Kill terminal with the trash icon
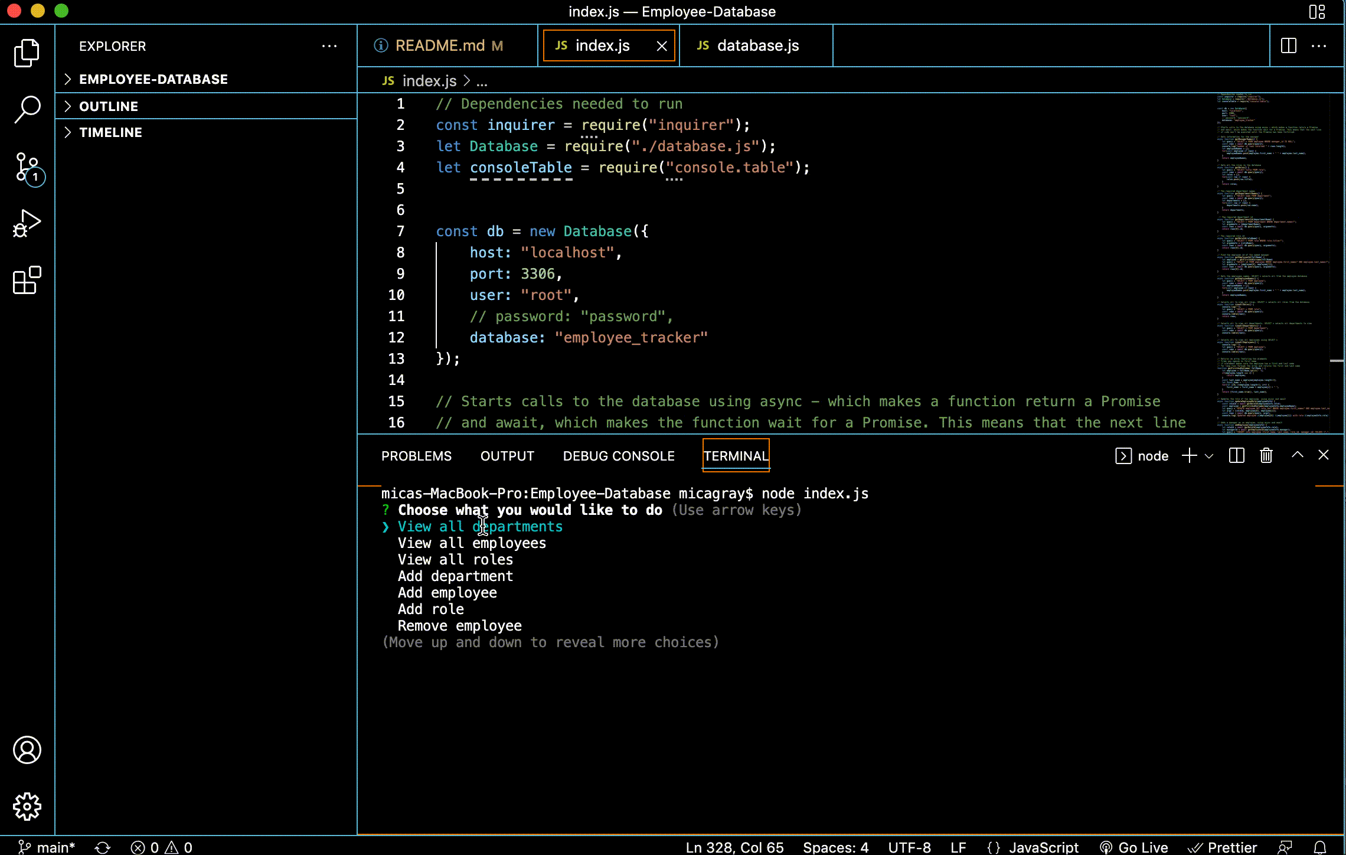Screen dimensions: 1346x855 (x=1266, y=455)
